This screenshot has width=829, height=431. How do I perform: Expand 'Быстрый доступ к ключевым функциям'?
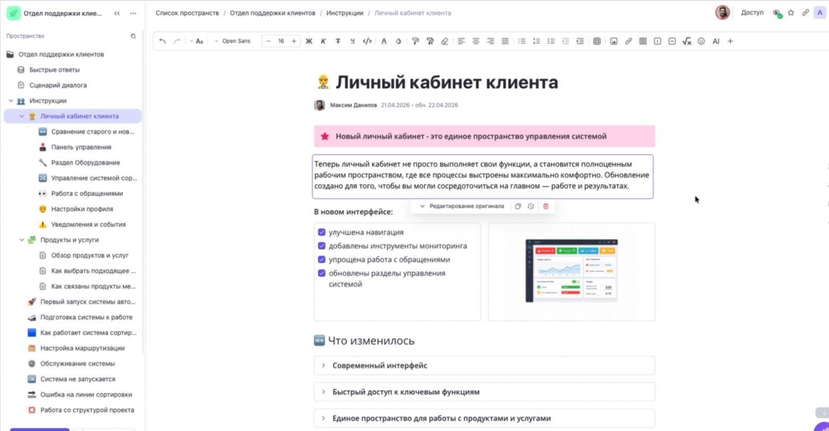pos(323,392)
